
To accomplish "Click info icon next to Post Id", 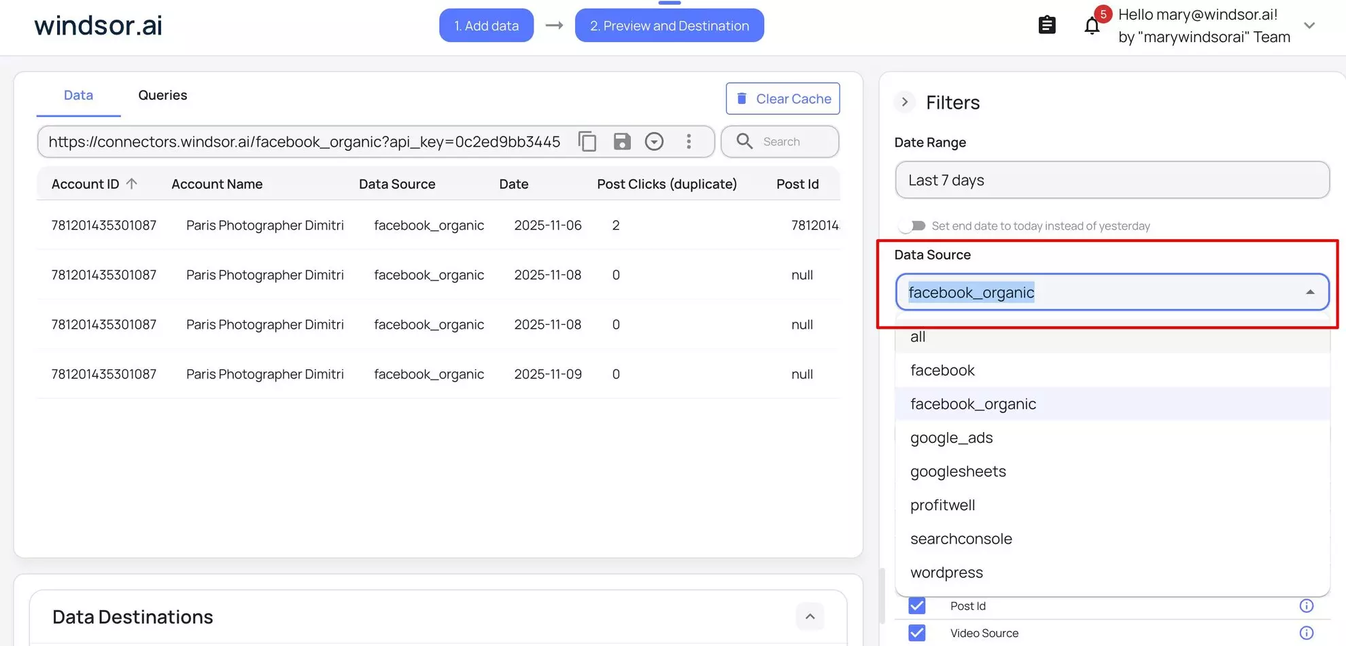I will pyautogui.click(x=1306, y=606).
